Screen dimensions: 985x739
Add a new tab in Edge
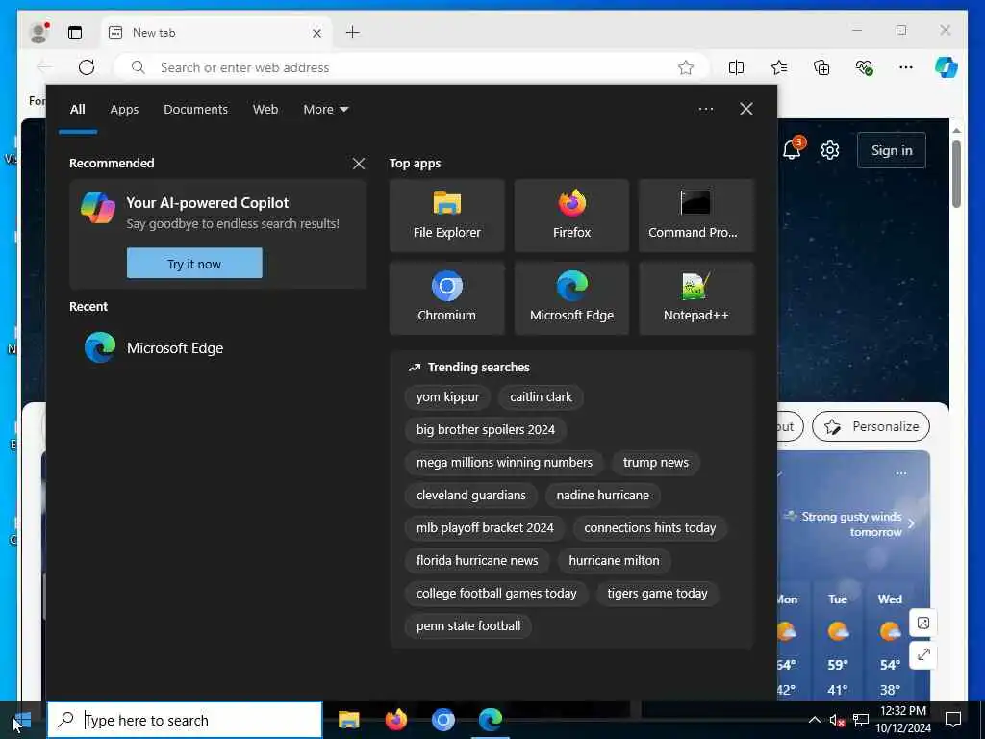(x=353, y=33)
